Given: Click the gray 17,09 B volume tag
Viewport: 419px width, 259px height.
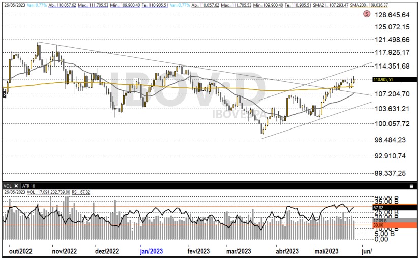Looking at the screenshot, I should pos(395,221).
